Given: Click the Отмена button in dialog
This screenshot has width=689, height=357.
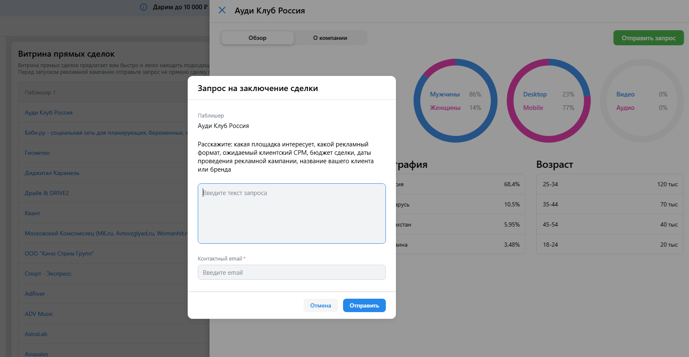Looking at the screenshot, I should pos(320,305).
